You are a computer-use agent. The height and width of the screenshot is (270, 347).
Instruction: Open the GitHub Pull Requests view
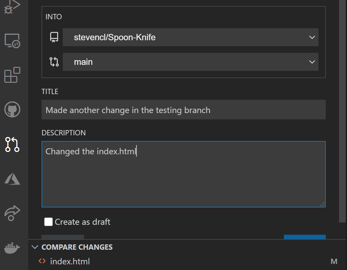pos(12,144)
